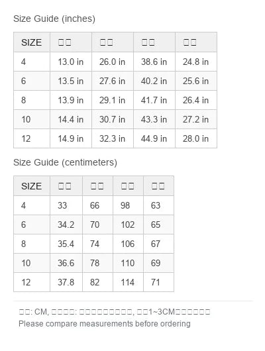Click the 'Size Guide (inches)' heading

tap(54, 19)
